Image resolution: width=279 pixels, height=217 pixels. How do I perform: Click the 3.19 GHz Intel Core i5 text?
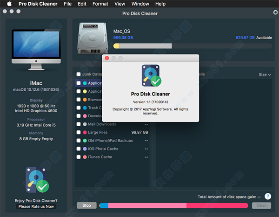tap(36, 125)
